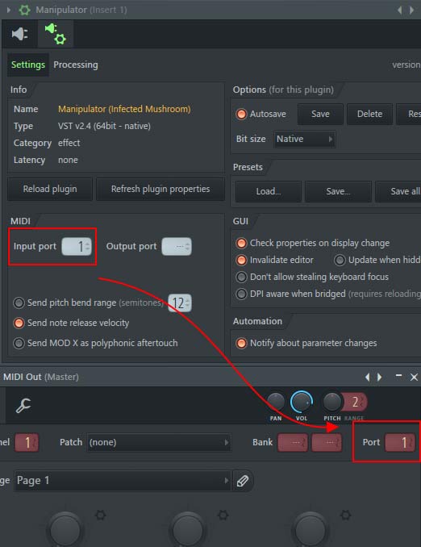Click plugin name Manipulator (Infected Mushroom)
This screenshot has width=421, height=547.
coord(124,109)
